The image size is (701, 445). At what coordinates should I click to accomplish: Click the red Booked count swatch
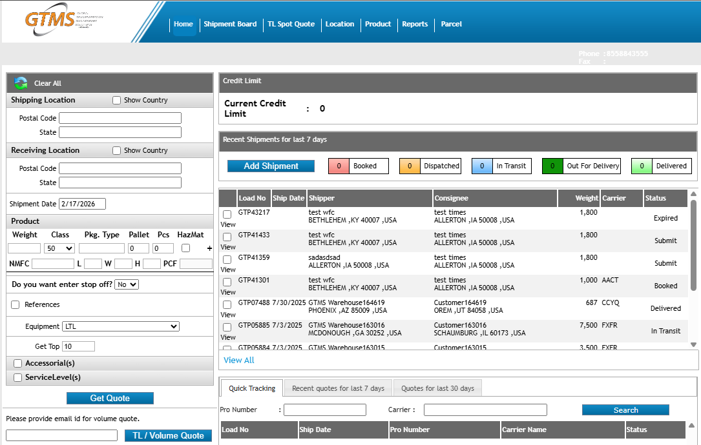coord(339,166)
